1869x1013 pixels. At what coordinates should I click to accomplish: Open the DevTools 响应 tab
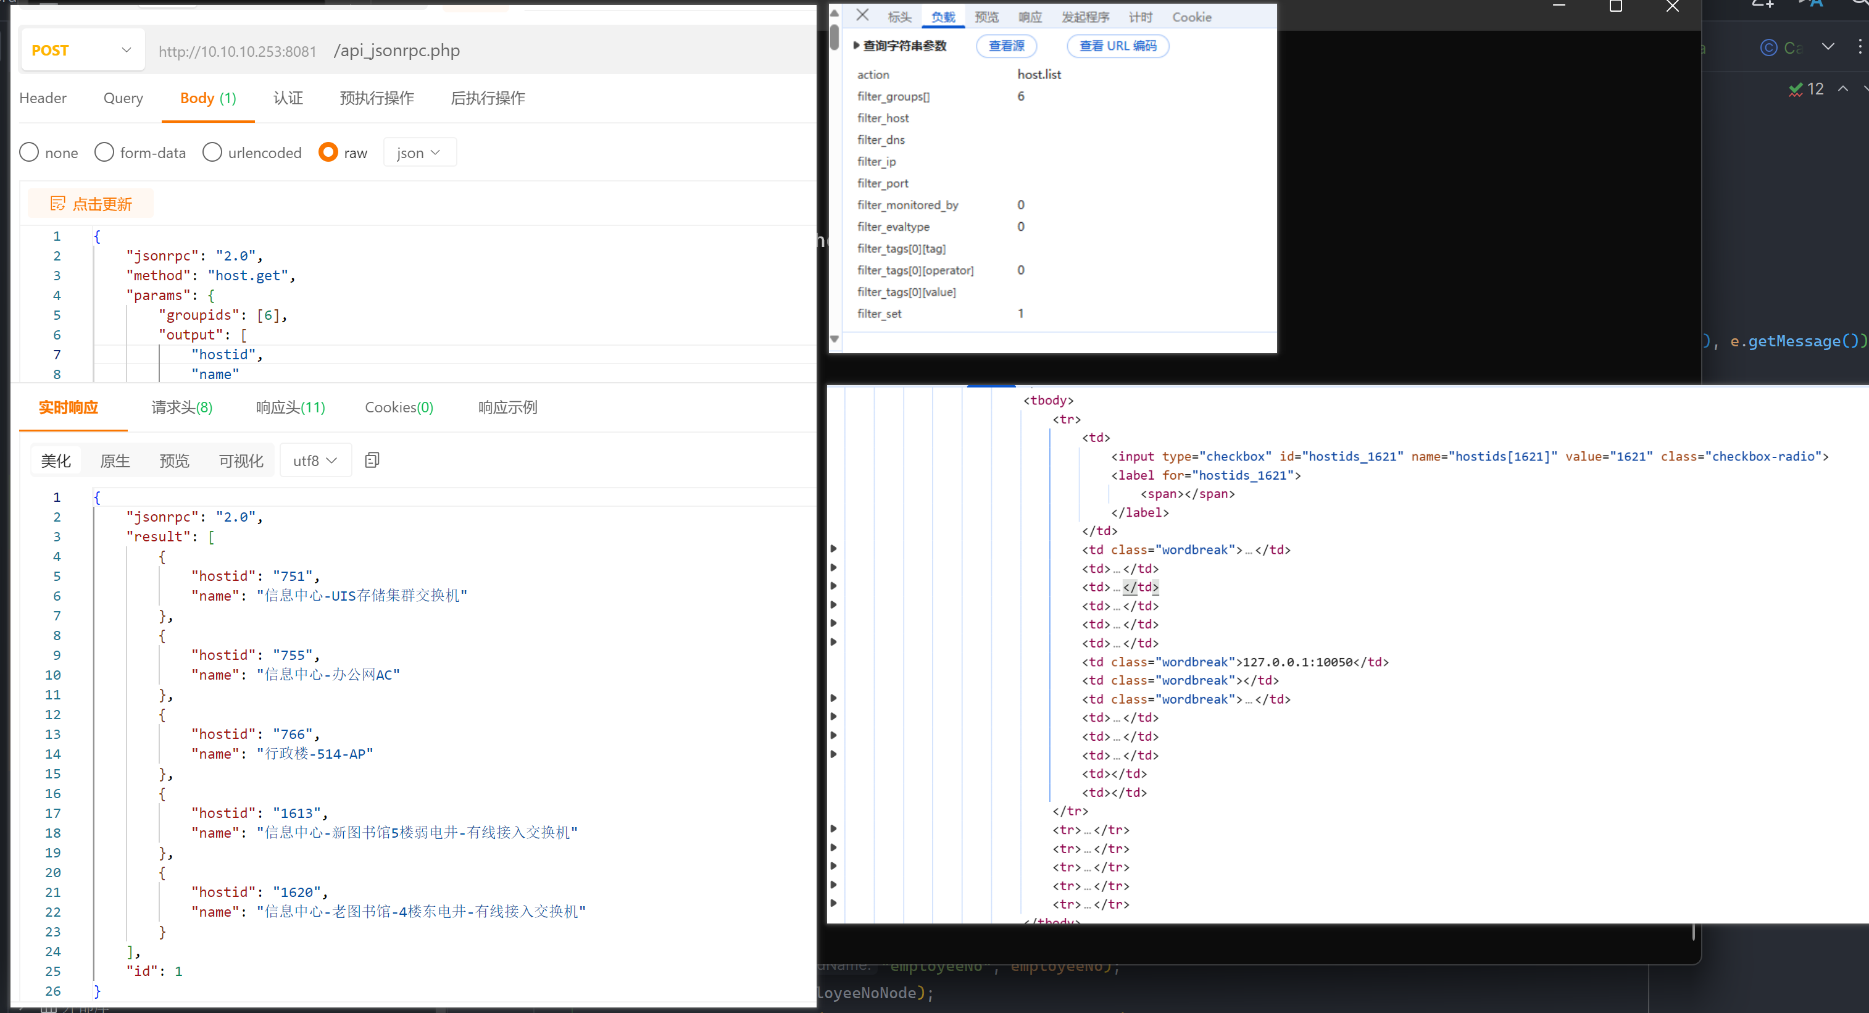1030,17
